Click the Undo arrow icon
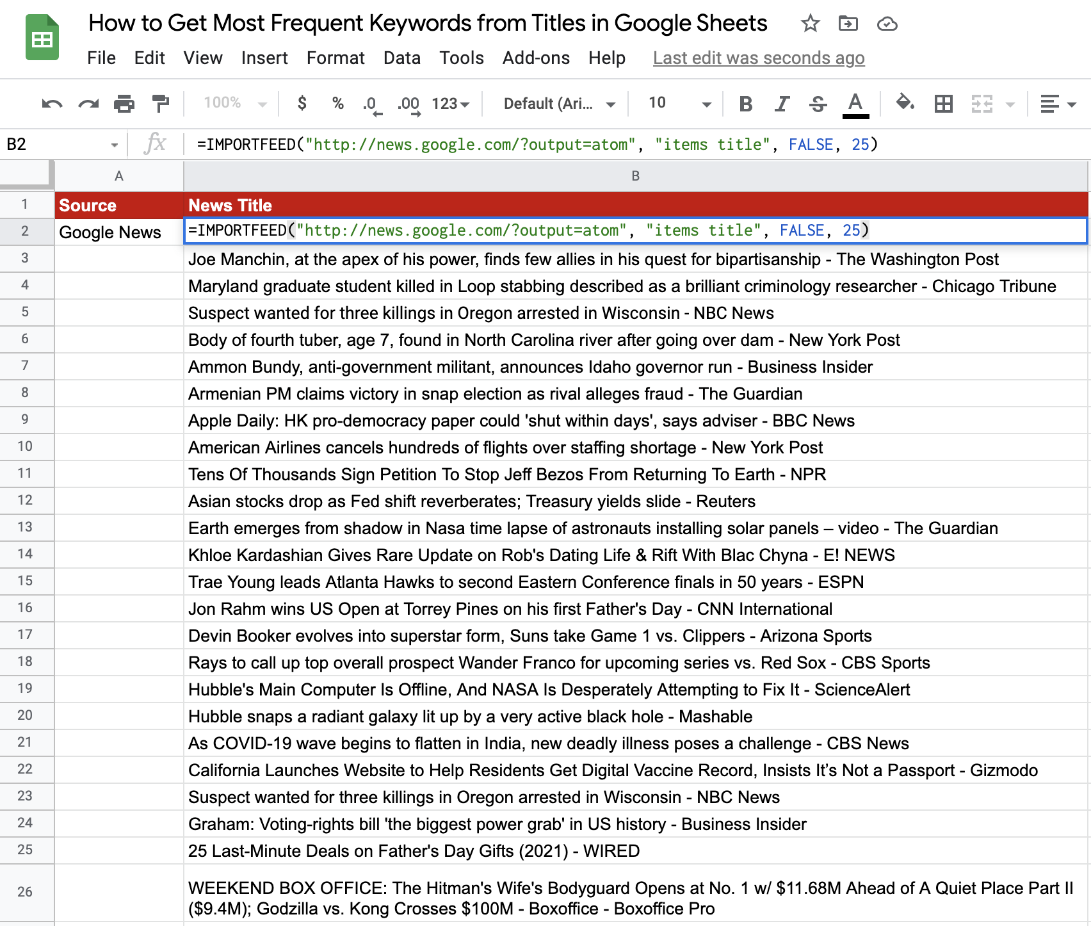 (52, 104)
